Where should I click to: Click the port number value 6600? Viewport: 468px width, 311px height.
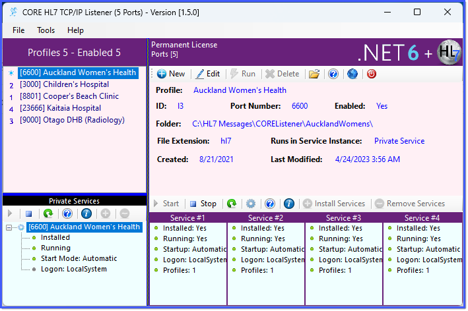click(300, 106)
